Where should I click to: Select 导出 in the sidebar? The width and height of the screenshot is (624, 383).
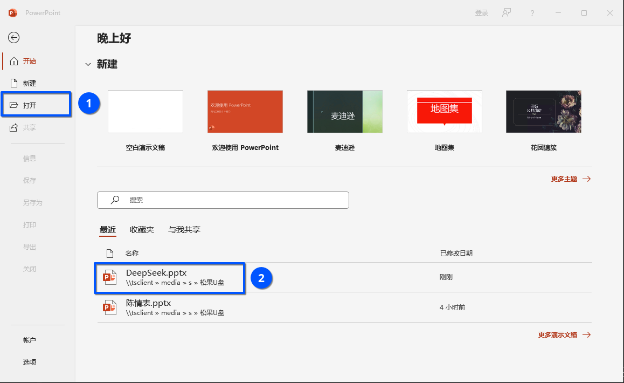30,247
